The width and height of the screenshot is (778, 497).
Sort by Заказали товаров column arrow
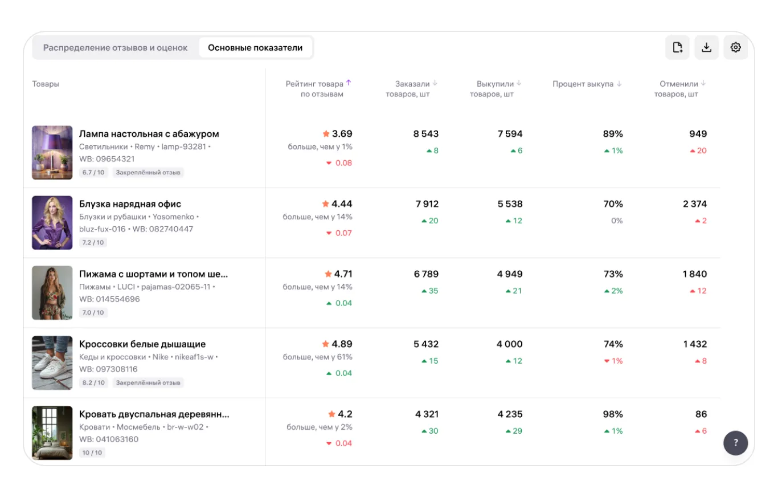tap(435, 83)
